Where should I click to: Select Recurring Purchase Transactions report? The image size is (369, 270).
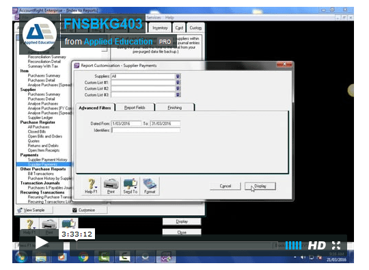pyautogui.click(x=50, y=197)
